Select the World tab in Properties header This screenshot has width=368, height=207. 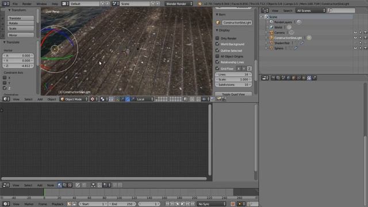(x=289, y=78)
